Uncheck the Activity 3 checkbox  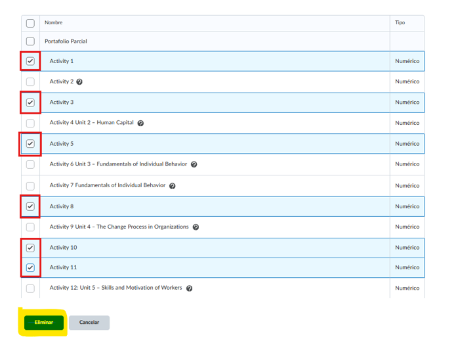tap(30, 102)
